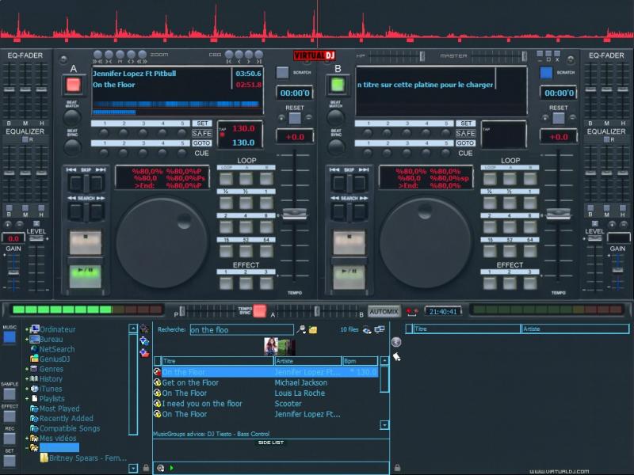Expand the Playlists folder
Image resolution: width=634 pixels, height=475 pixels.
tap(26, 399)
